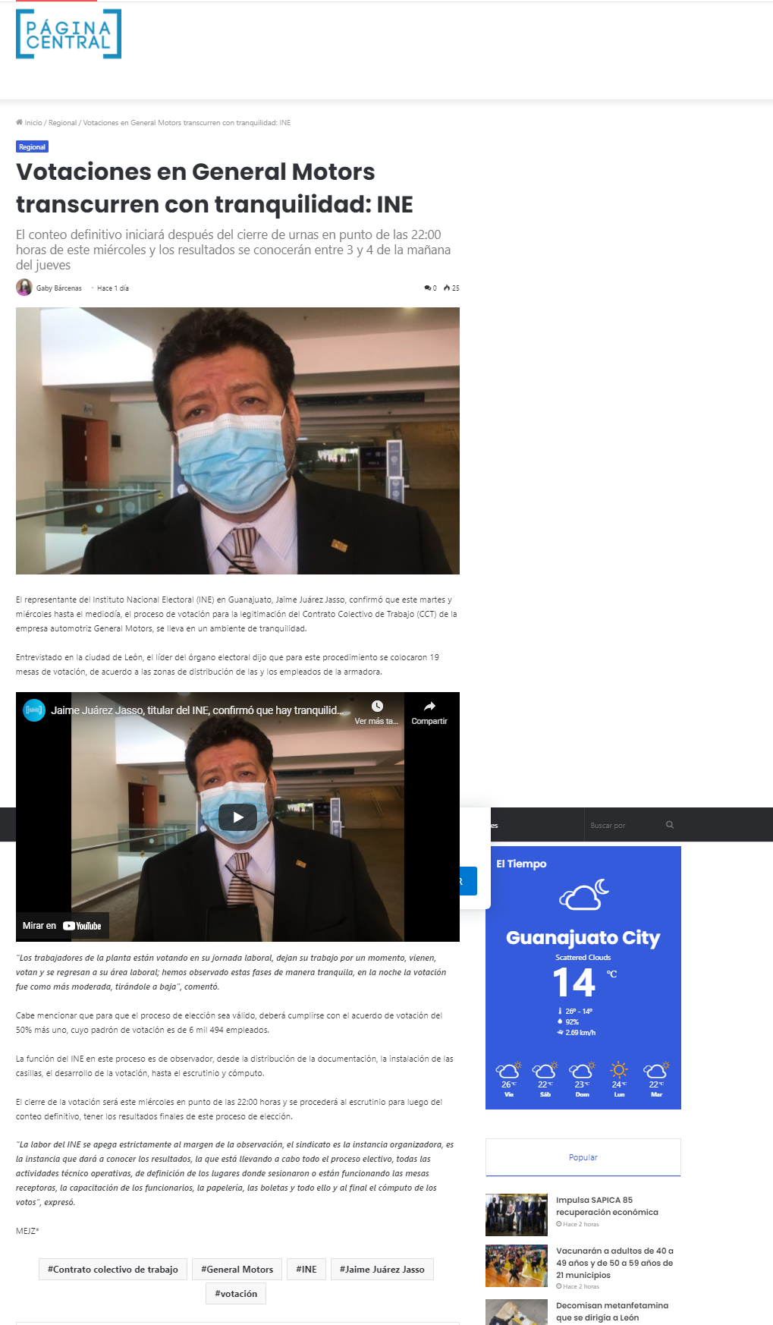Open Gaby Bárcenas author link
Viewport: 773px width, 1325px height.
58,288
